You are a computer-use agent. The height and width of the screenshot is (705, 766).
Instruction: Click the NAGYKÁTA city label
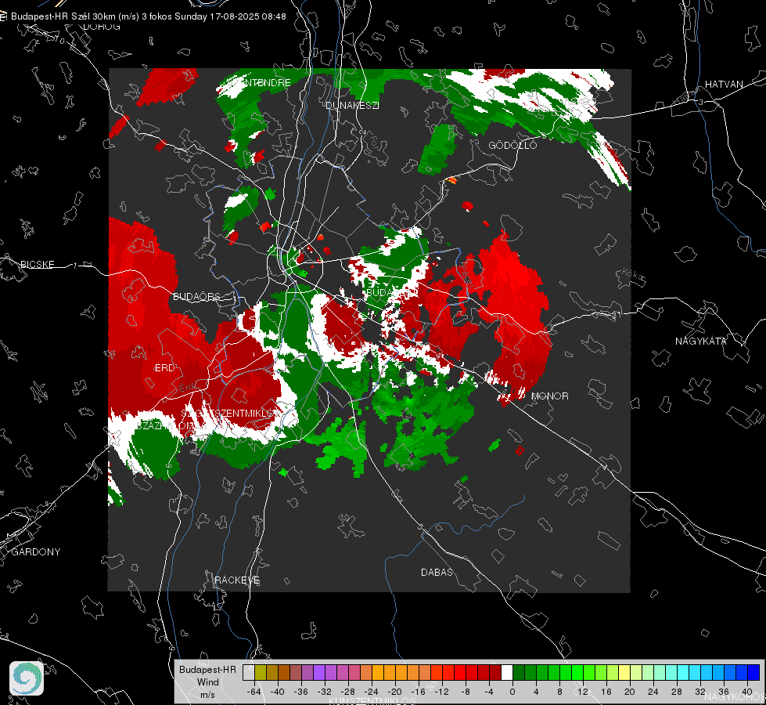pyautogui.click(x=701, y=342)
